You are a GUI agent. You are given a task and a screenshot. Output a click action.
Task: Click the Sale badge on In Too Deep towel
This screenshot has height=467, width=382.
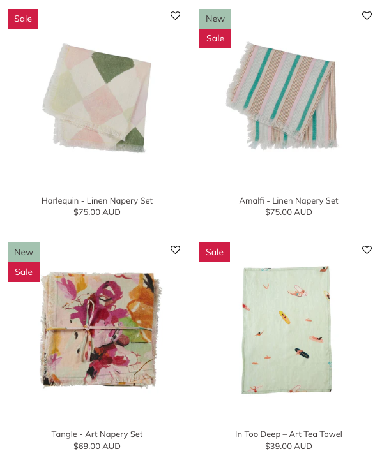pyautogui.click(x=215, y=252)
